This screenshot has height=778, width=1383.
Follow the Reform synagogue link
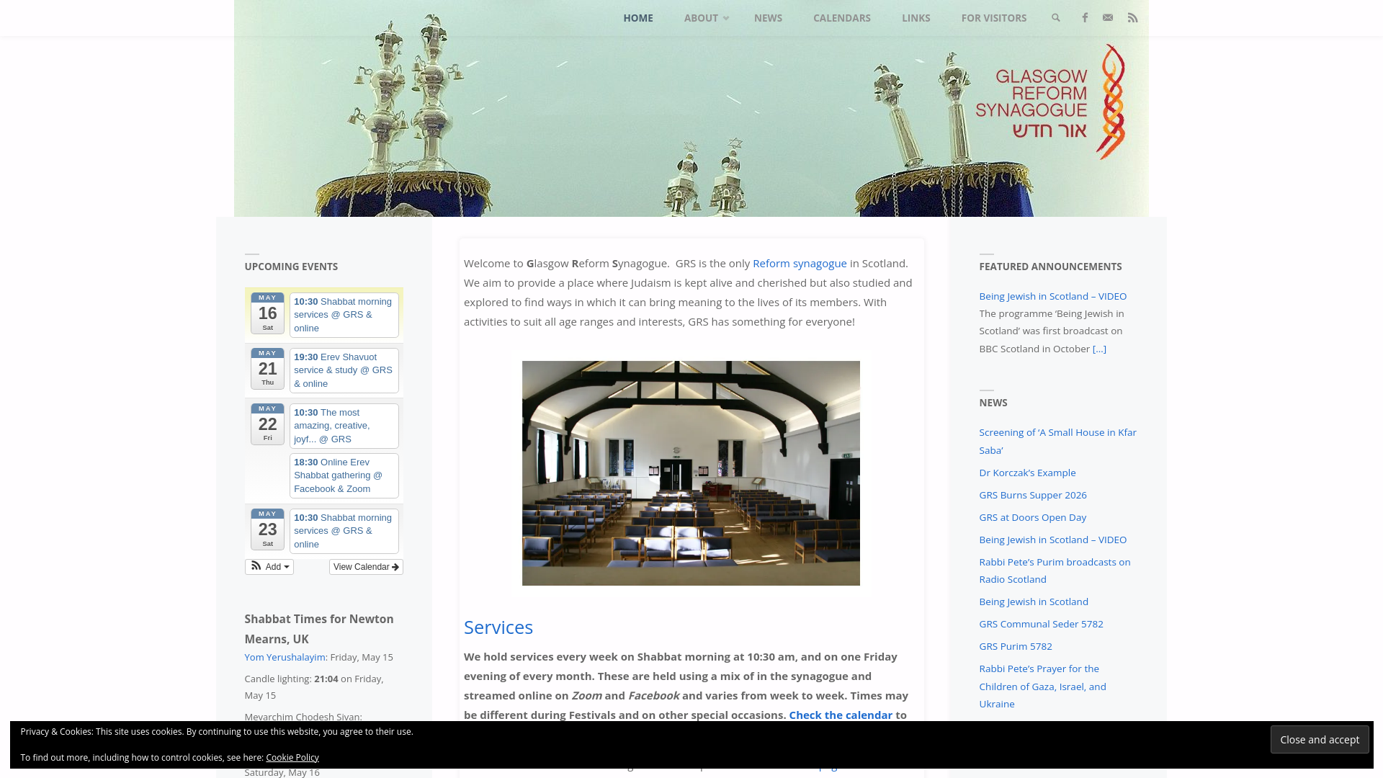click(800, 264)
